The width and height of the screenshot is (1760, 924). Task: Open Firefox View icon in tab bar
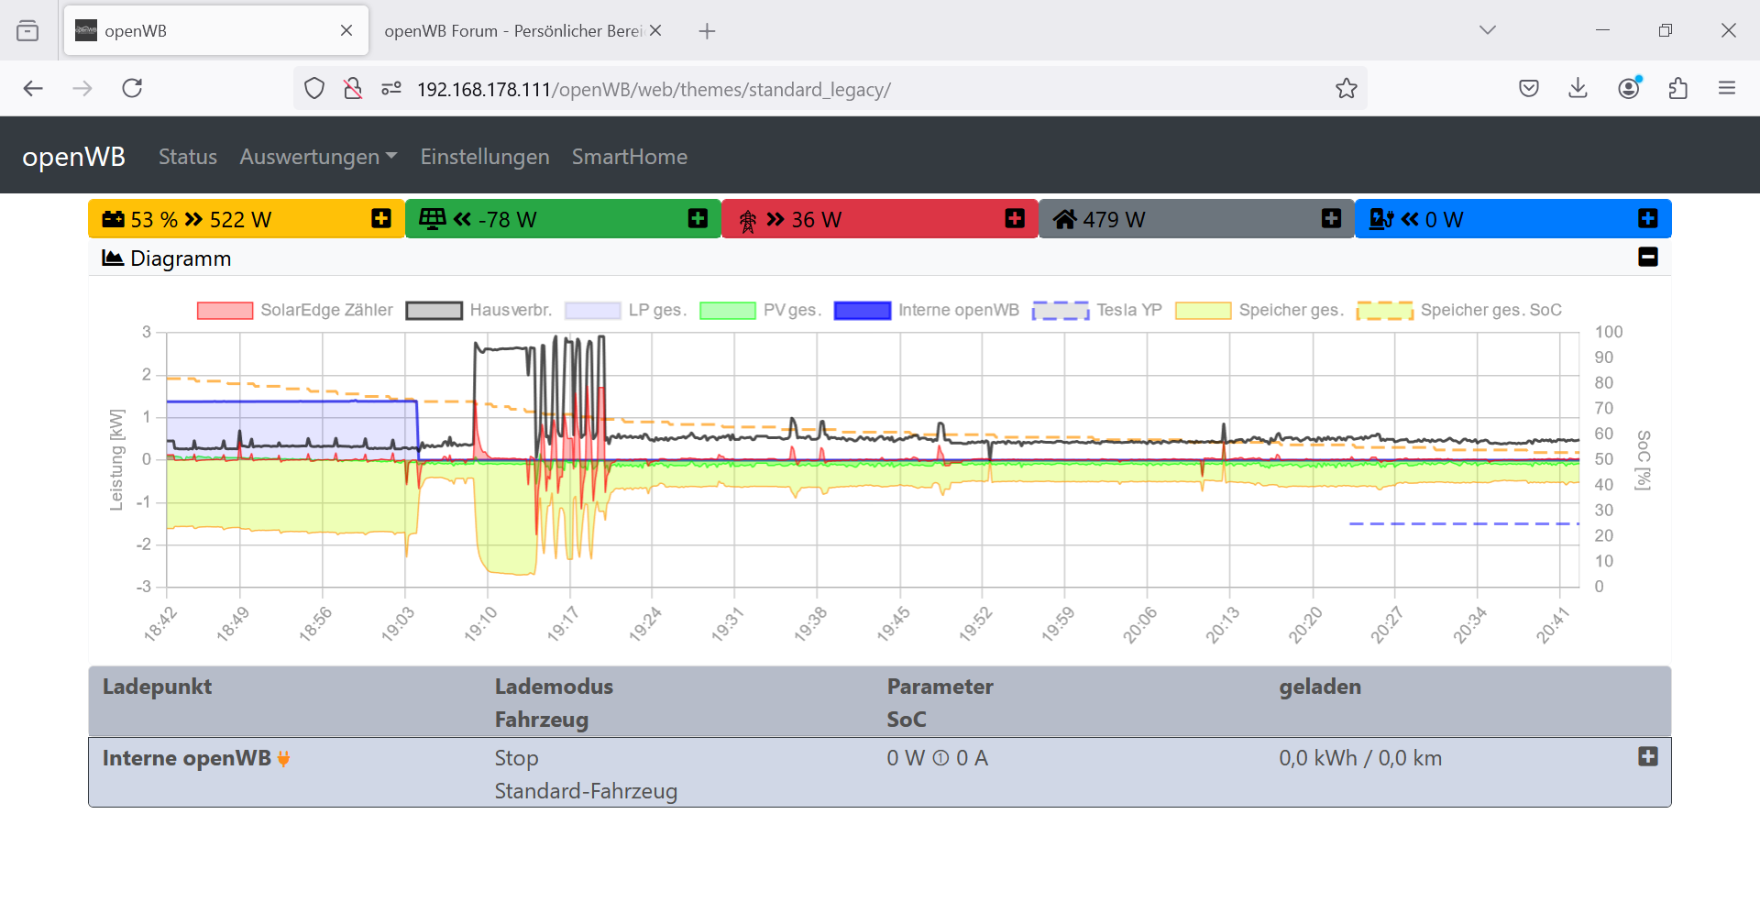(x=28, y=31)
